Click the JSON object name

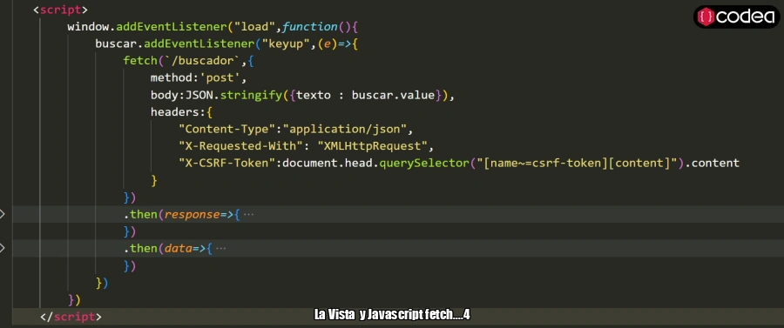point(199,95)
